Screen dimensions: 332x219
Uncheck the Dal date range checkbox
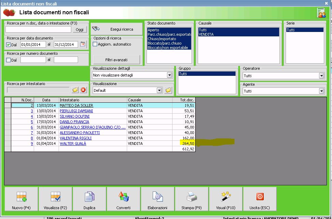pos(9,45)
